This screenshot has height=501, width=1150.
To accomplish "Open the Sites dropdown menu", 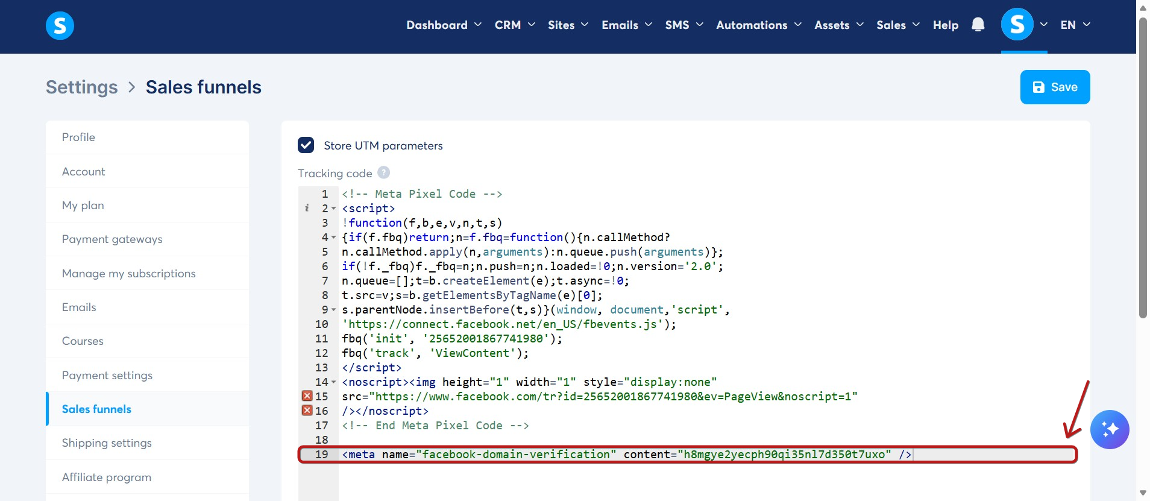I will tap(568, 25).
